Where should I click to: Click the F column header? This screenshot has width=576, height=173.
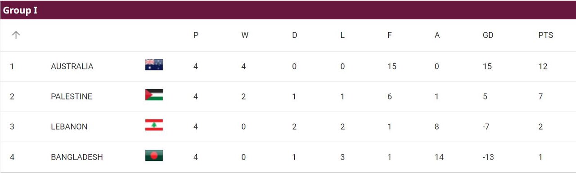coord(390,35)
